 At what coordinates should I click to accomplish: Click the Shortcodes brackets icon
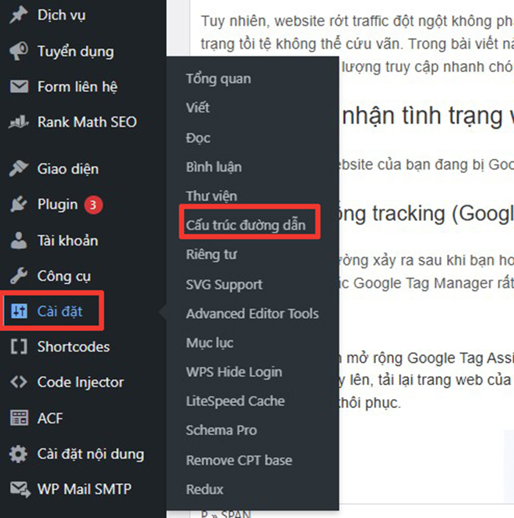[19, 347]
